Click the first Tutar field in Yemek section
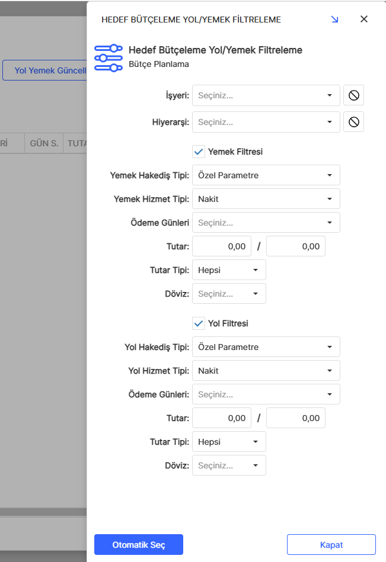Viewport: 386px width, 562px height. (x=222, y=246)
